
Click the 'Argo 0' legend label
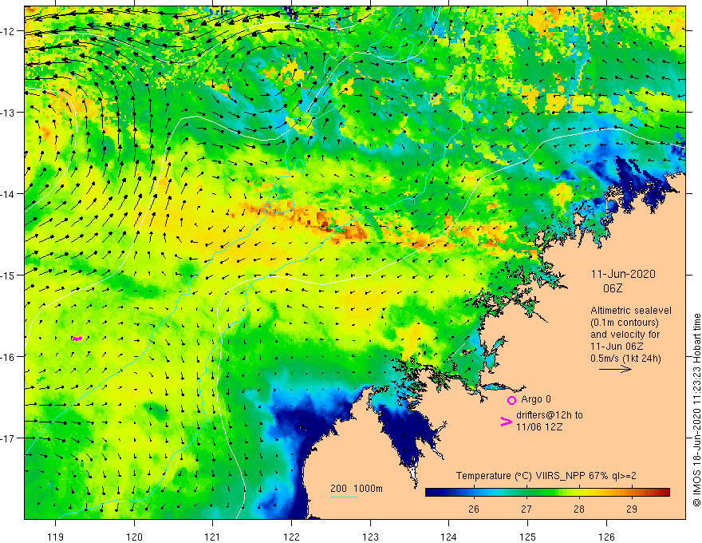(536, 399)
